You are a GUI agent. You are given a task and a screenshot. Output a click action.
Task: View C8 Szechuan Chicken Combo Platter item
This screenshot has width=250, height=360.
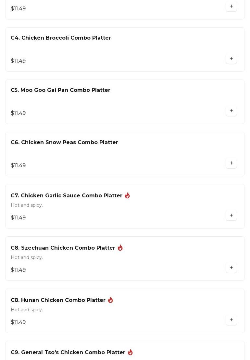63,248
